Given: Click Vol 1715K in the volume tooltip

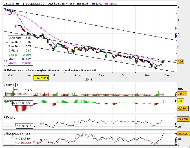Looking at the screenshot, I should coord(23,89).
